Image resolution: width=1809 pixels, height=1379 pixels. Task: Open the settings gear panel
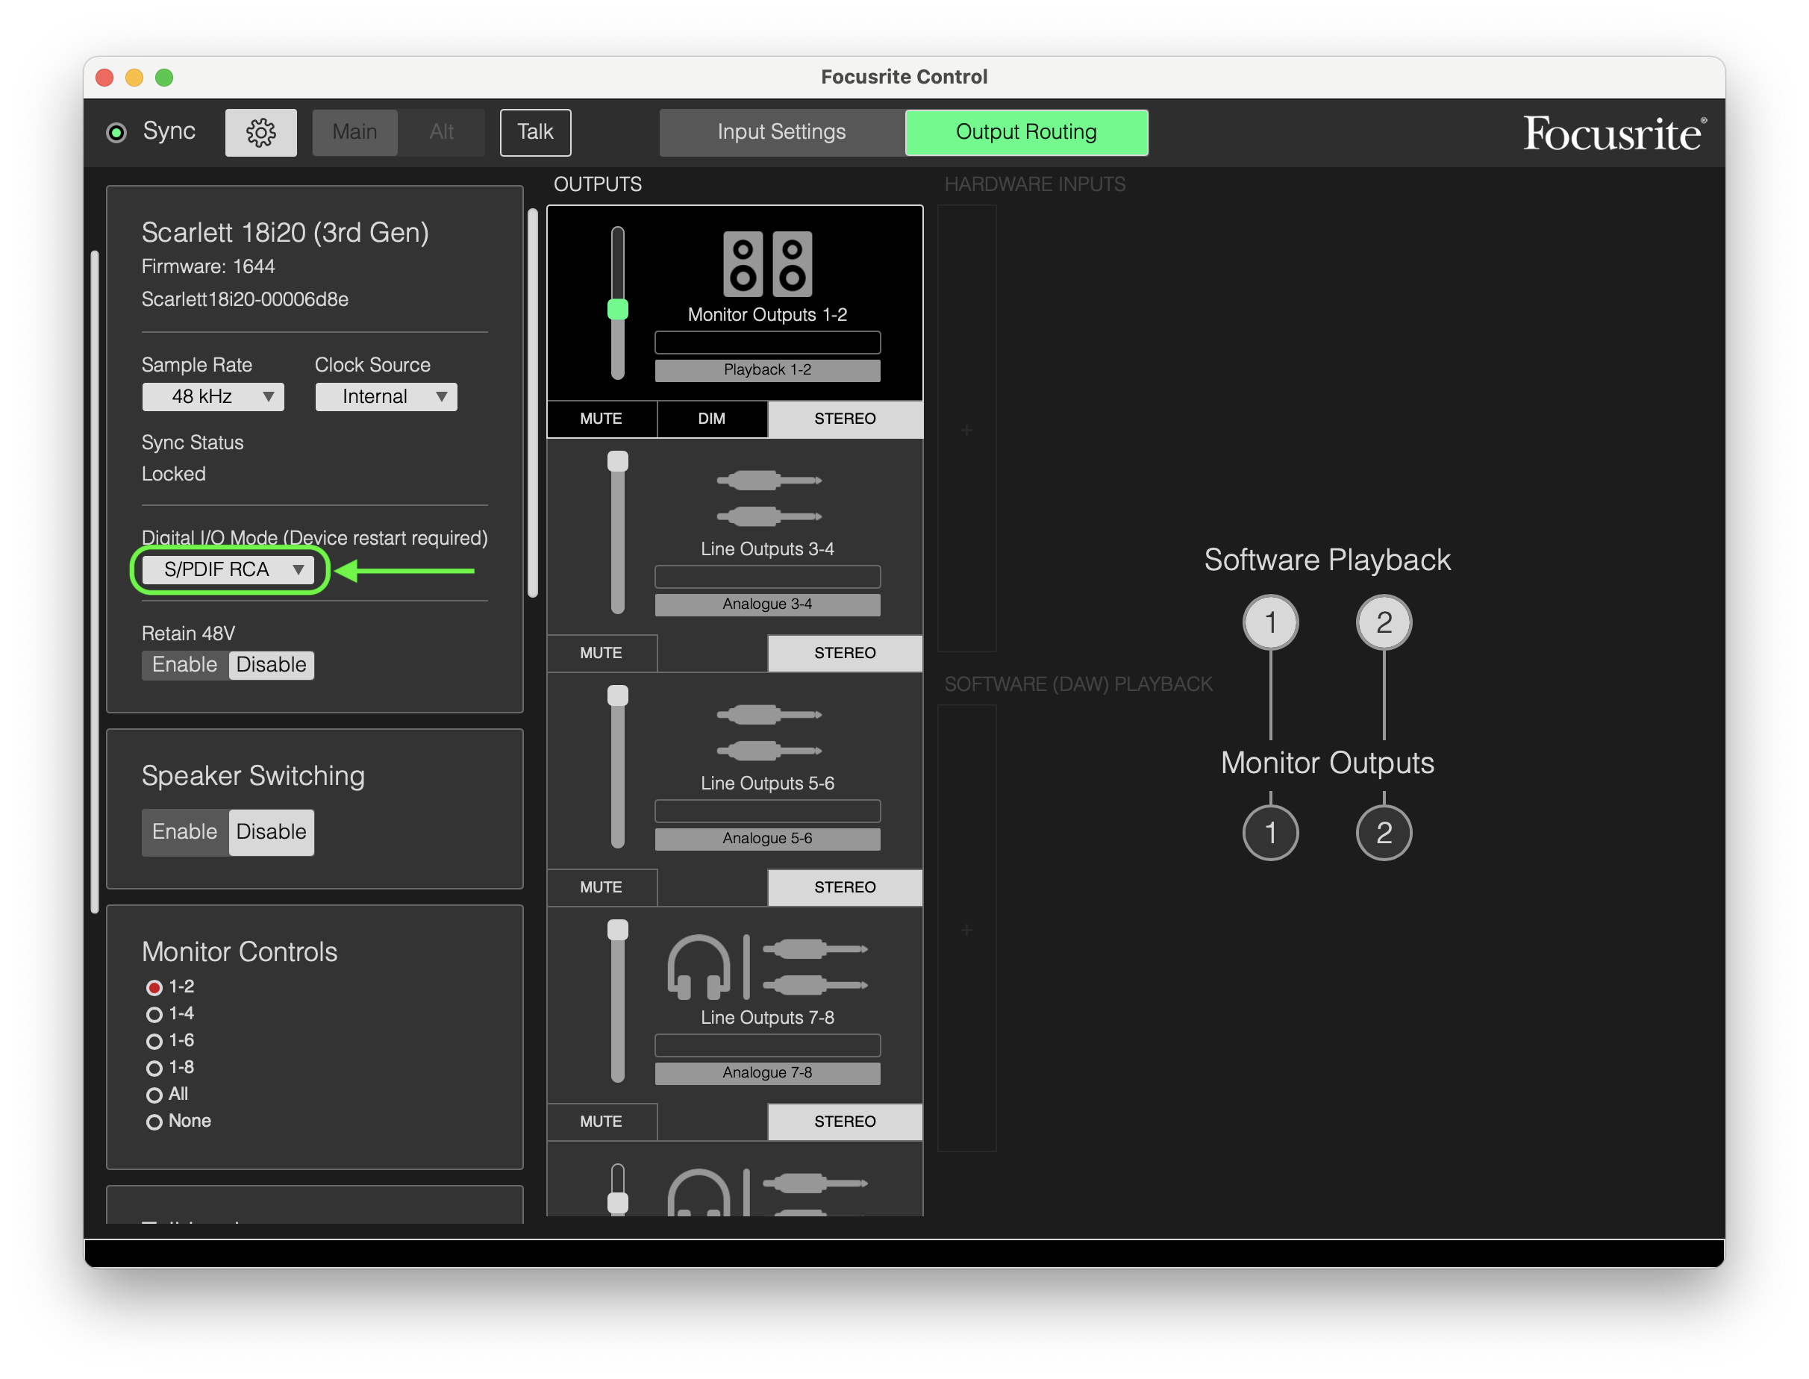[261, 132]
